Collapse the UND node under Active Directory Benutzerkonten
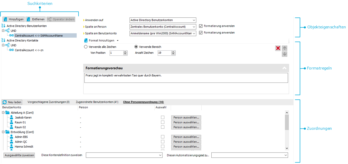Screen dimensions: 348x164 pyautogui.click(x=3, y=31)
